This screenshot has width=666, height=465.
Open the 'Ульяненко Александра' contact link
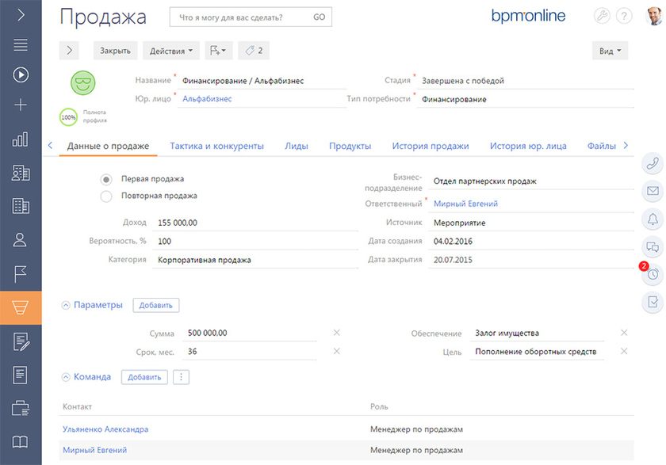pyautogui.click(x=105, y=429)
